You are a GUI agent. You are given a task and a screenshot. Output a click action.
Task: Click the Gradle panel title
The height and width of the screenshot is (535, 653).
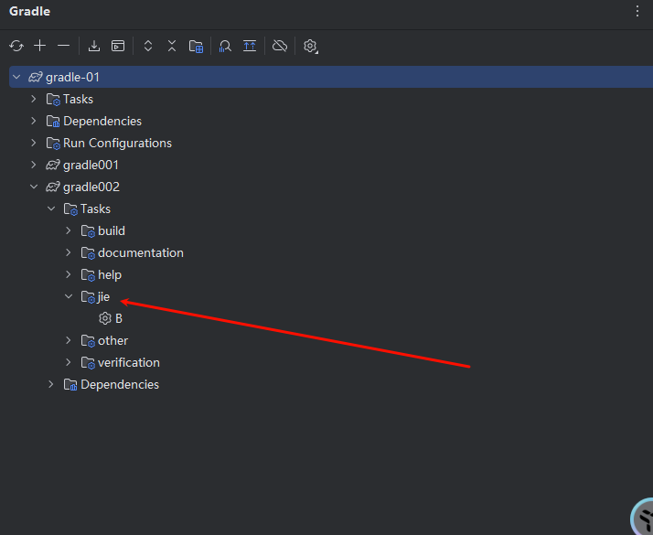click(29, 11)
